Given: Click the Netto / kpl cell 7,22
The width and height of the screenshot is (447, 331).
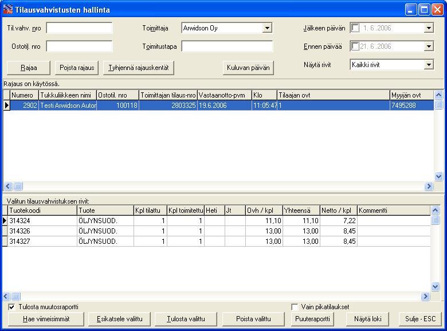Looking at the screenshot, I should [338, 221].
